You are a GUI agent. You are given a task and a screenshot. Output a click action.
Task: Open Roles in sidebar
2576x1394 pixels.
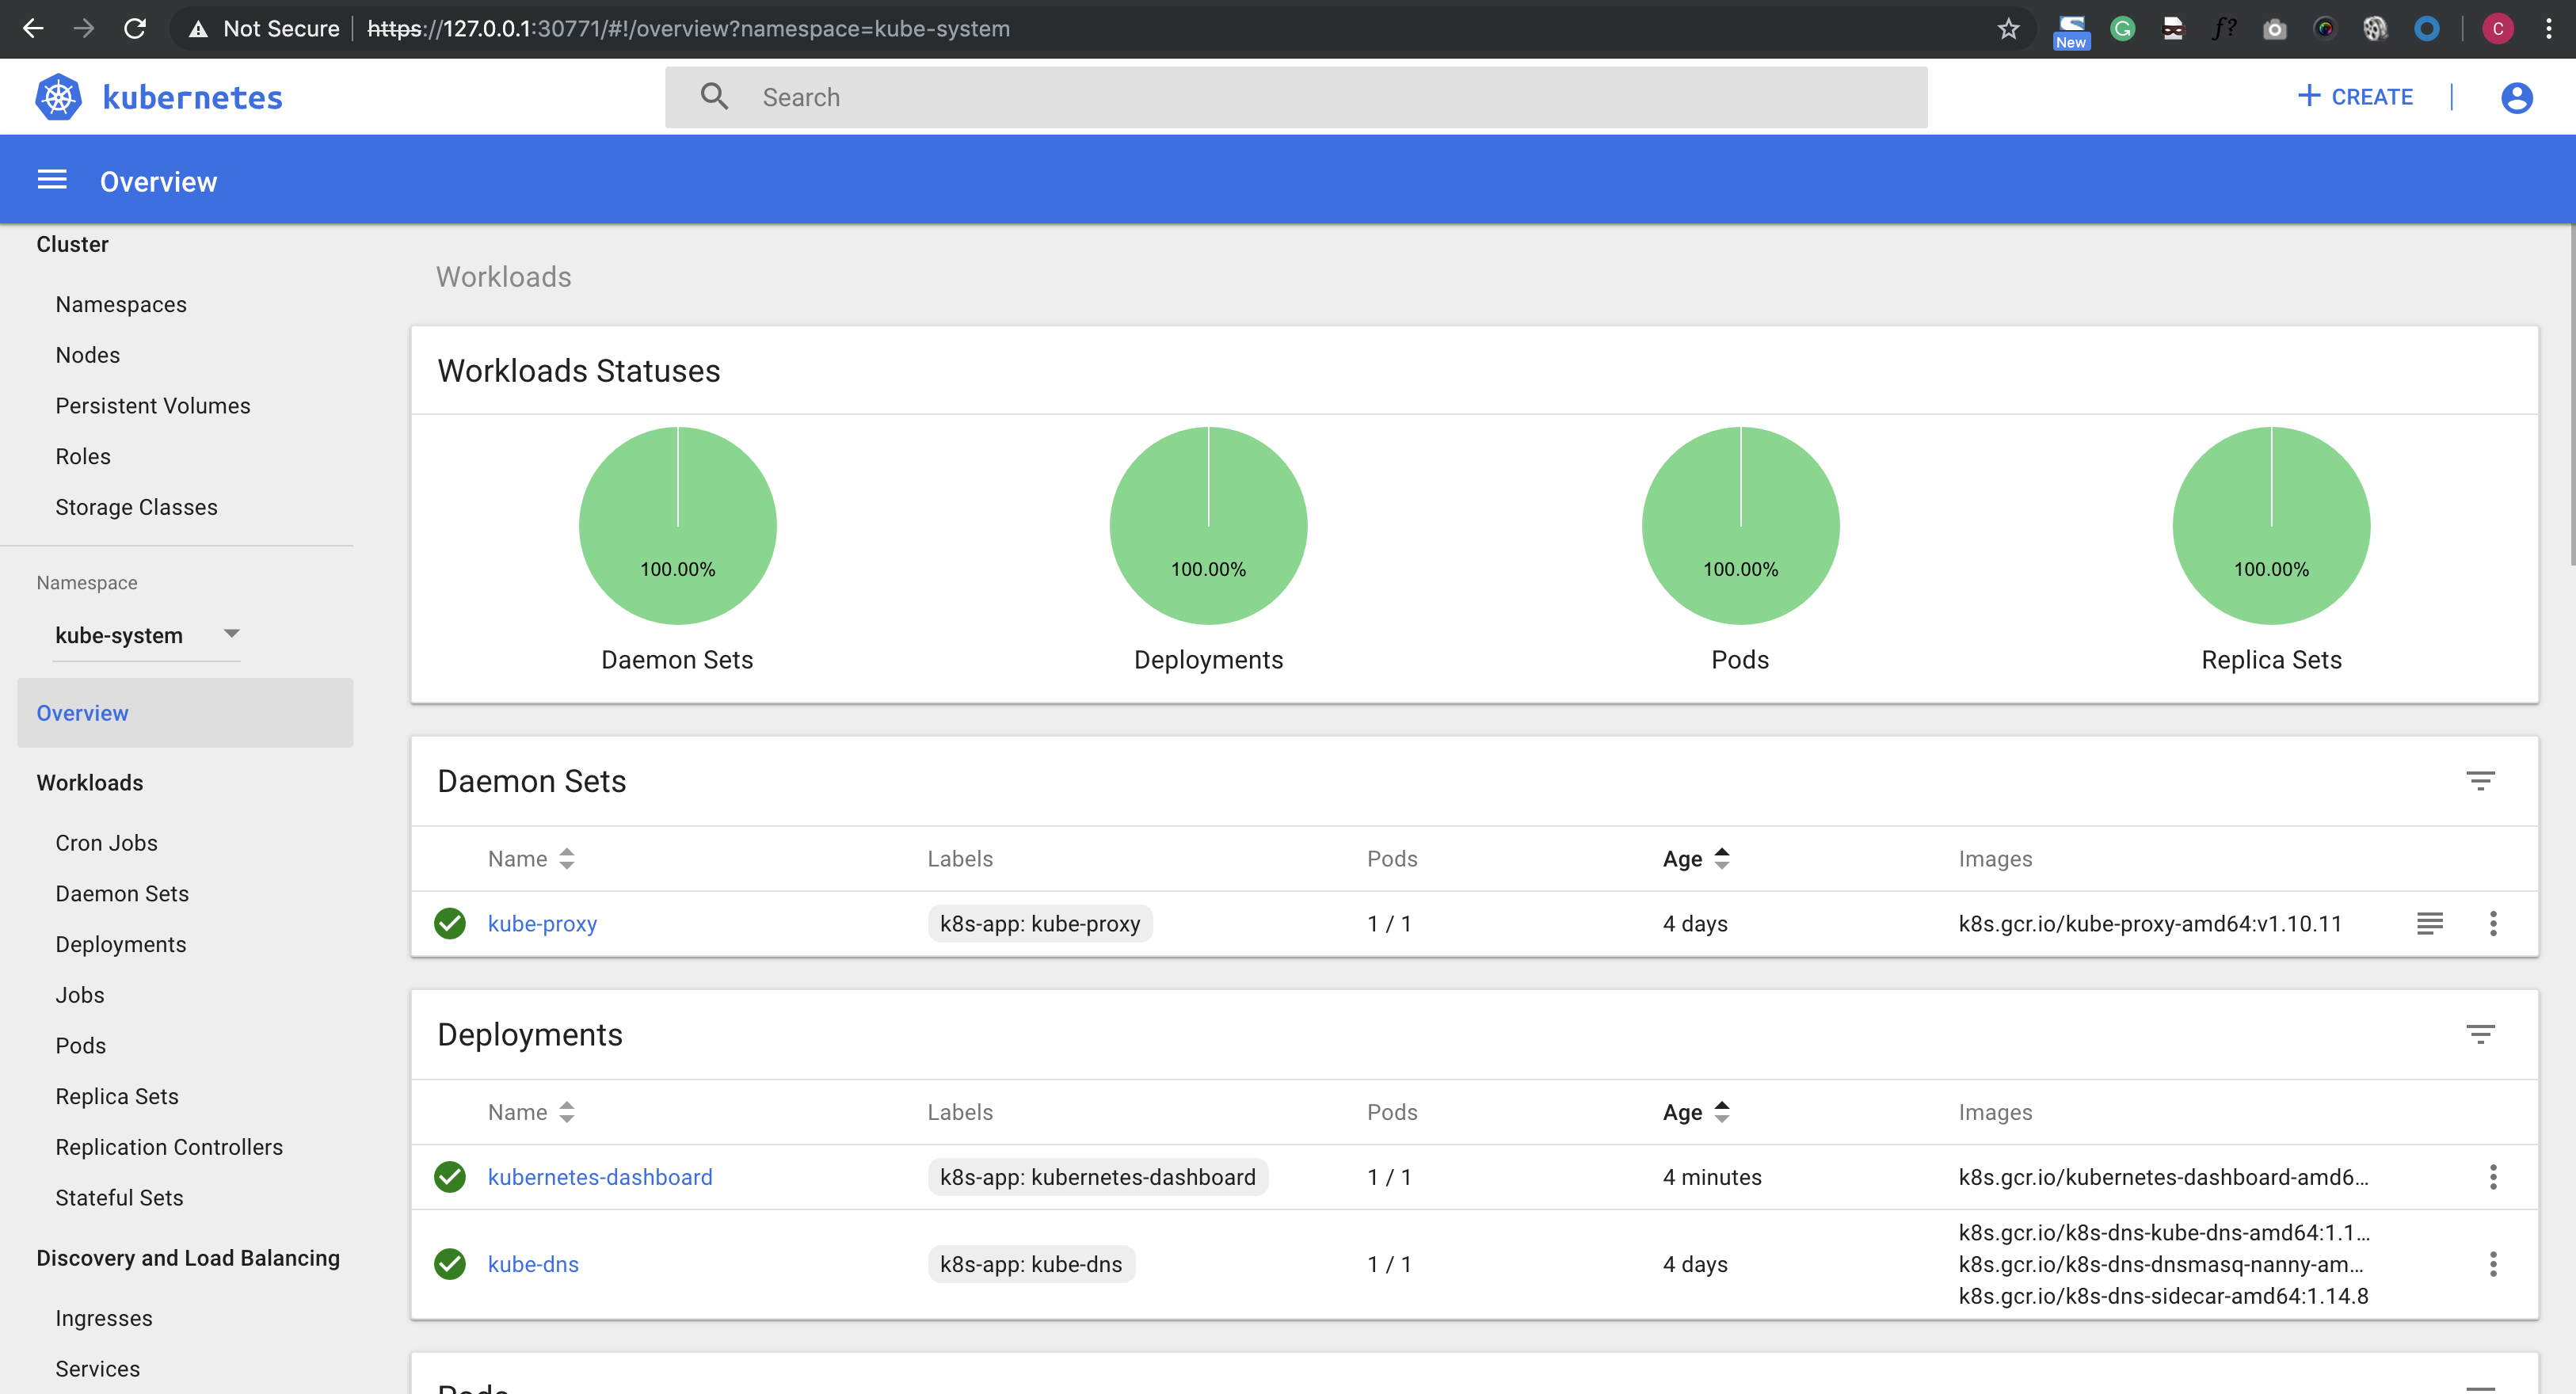point(83,456)
